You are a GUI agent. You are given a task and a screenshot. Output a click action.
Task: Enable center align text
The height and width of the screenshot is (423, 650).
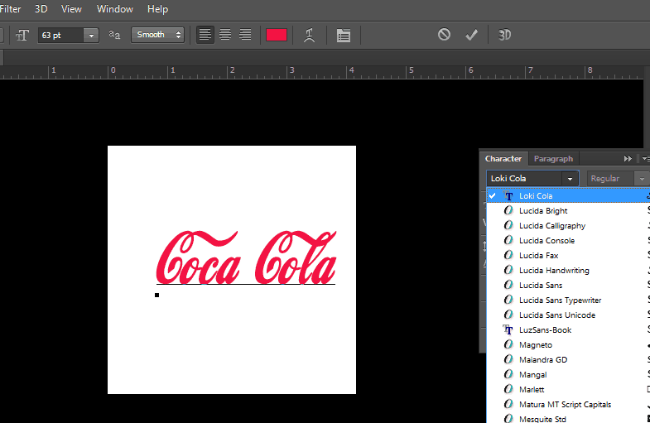[x=224, y=35]
